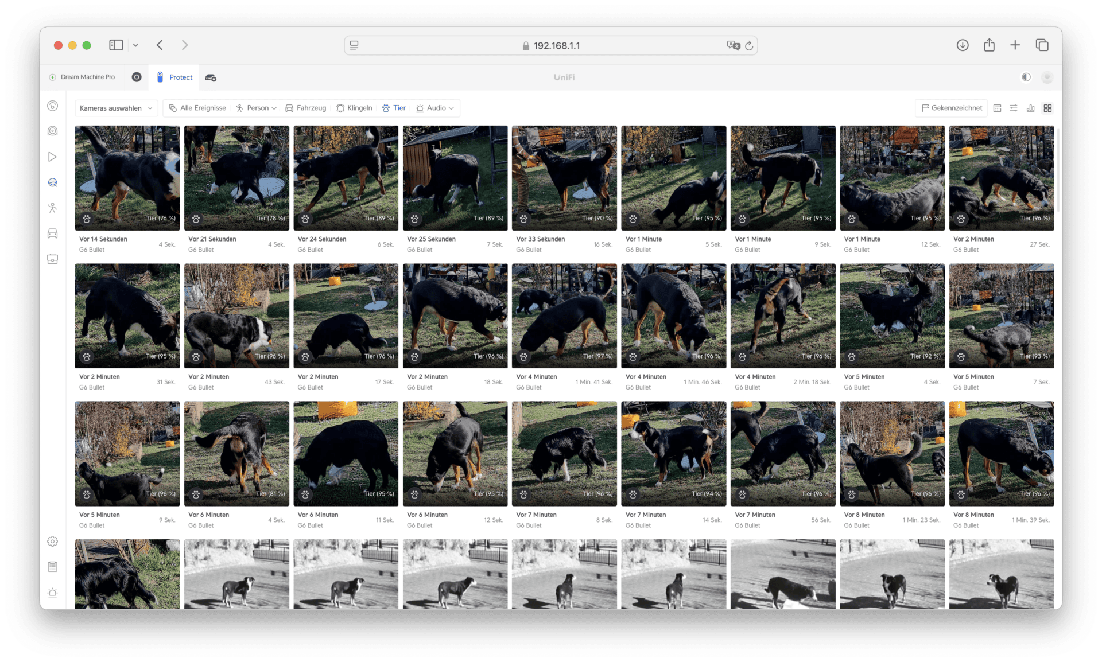Open the translate icon in address bar

tap(733, 45)
